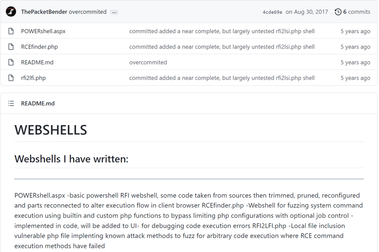The image size is (379, 252).
Task: Toggle the README table of contents outline
Action: [x=11, y=103]
